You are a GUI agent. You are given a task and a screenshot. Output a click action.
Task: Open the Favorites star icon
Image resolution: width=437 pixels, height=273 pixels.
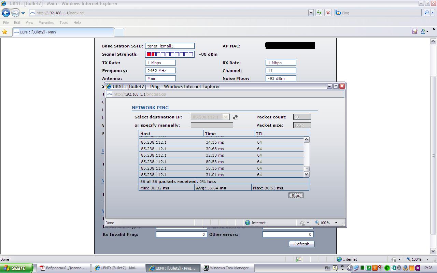pos(5,32)
